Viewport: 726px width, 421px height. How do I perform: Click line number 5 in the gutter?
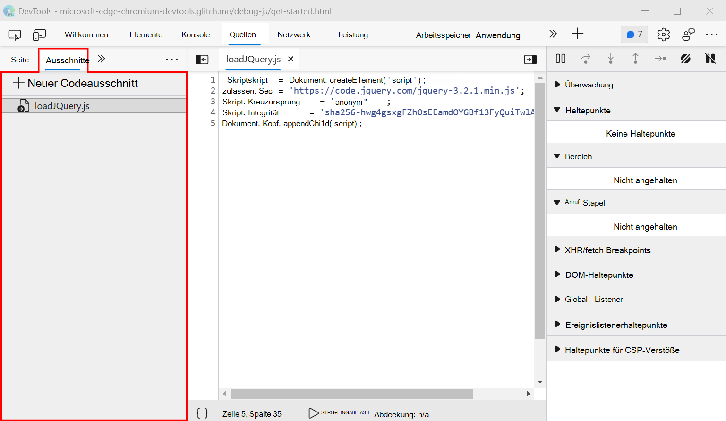213,123
